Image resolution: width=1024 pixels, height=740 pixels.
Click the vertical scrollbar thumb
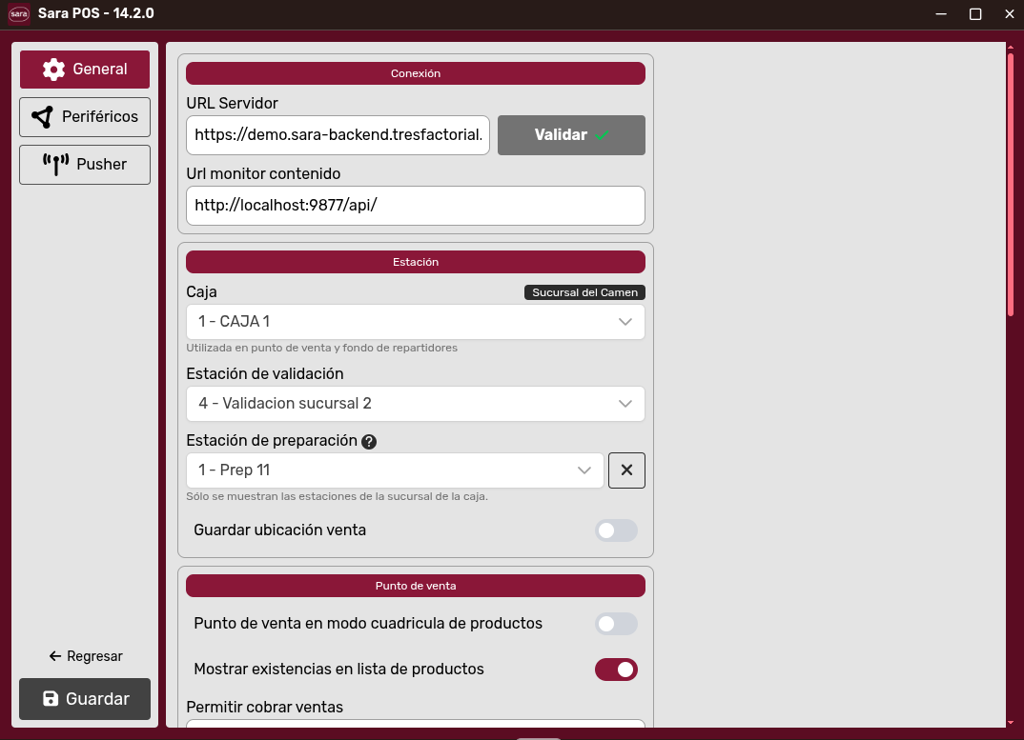tap(1011, 184)
